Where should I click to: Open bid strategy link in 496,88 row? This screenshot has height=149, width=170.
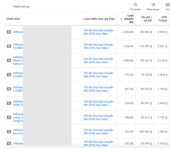coord(98,117)
